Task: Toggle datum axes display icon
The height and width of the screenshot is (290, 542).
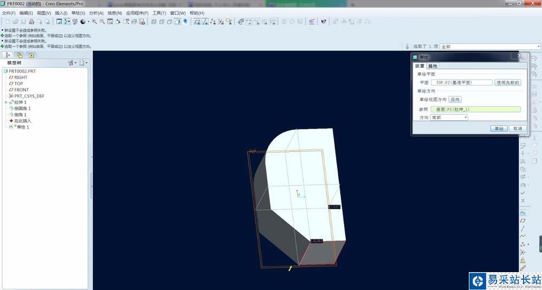Action: tap(205, 22)
